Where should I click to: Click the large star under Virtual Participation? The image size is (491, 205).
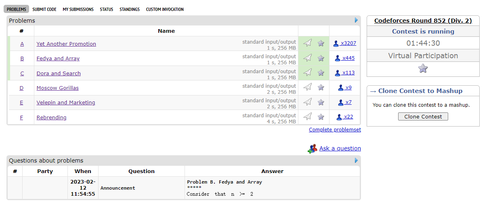[423, 68]
